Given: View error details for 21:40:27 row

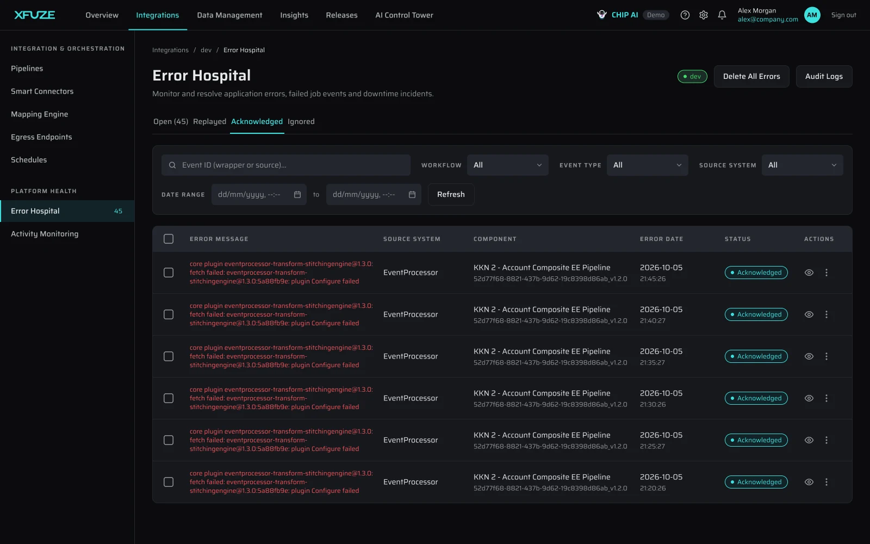Looking at the screenshot, I should click(809, 314).
